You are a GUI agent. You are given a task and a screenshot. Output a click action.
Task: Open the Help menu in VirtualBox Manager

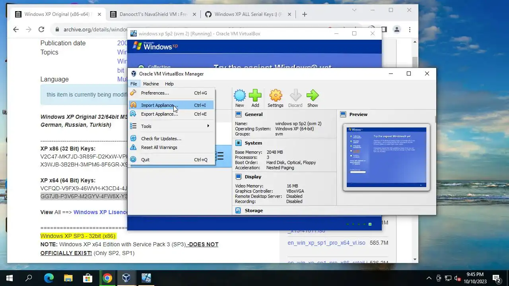[169, 84]
